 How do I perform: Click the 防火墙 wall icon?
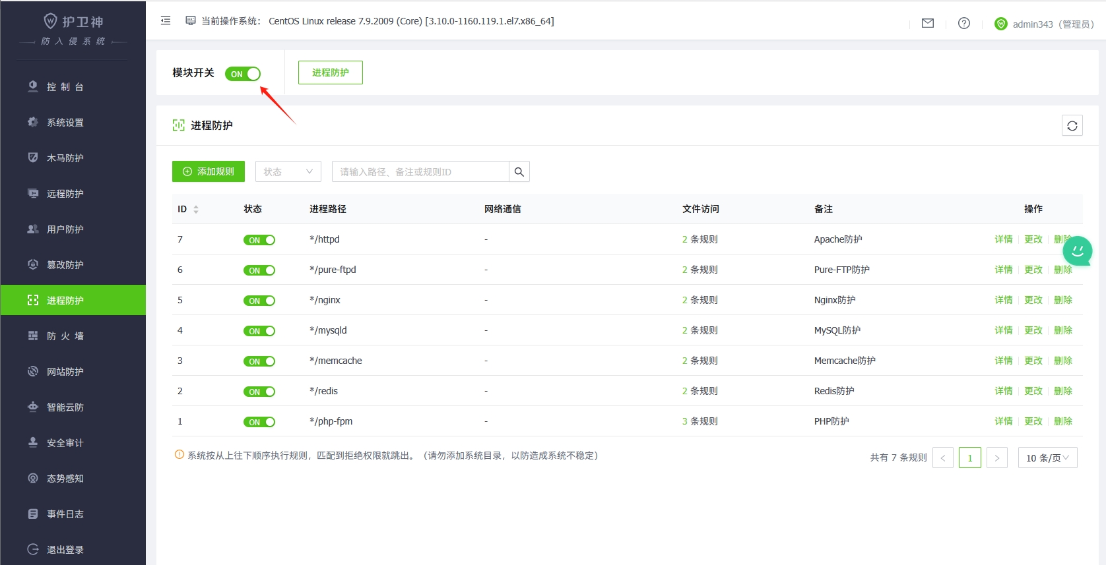coord(33,336)
